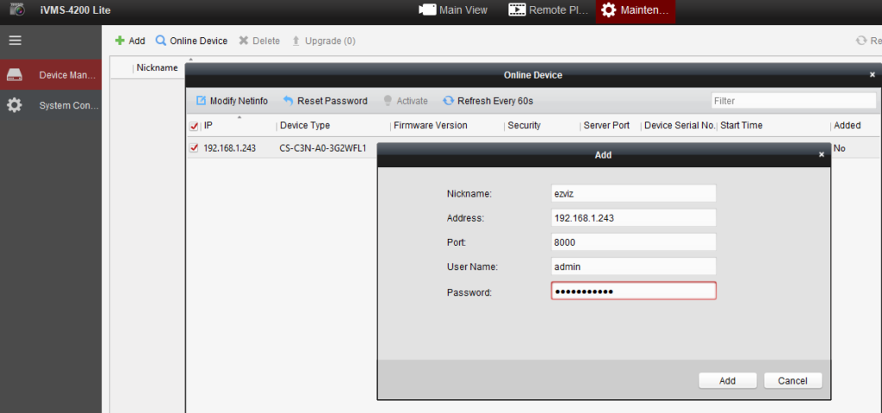Click Online Device search toolbar item

(192, 41)
